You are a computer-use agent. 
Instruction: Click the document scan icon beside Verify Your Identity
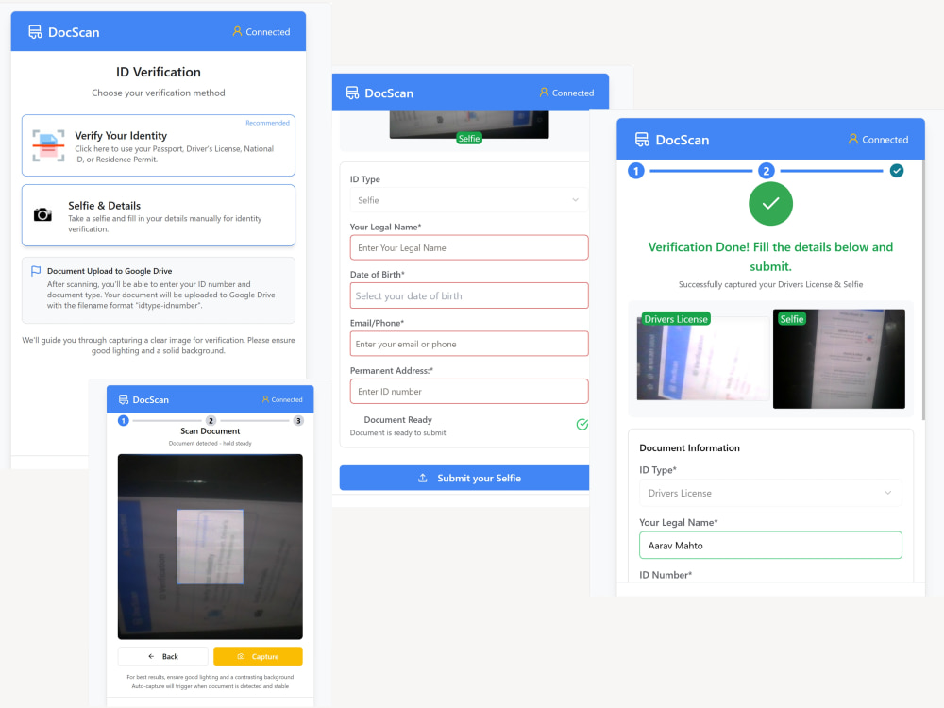click(x=48, y=145)
